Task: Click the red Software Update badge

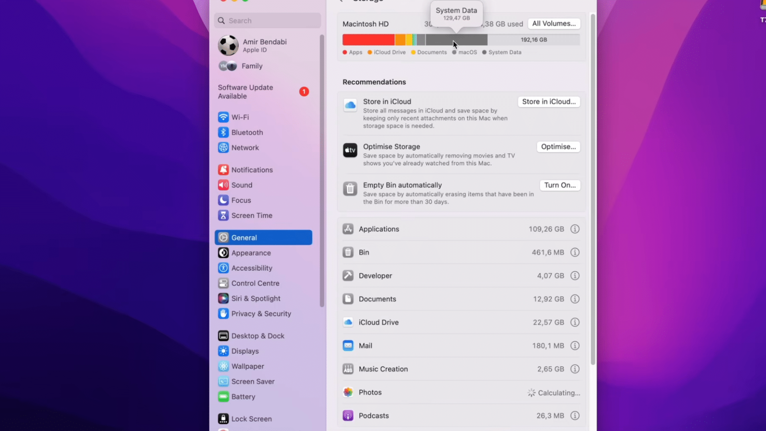Action: tap(304, 92)
